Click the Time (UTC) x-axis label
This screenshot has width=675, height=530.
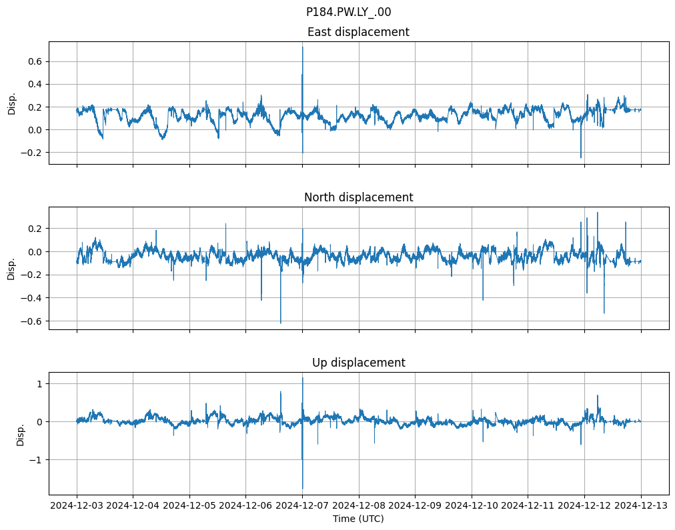click(x=358, y=519)
